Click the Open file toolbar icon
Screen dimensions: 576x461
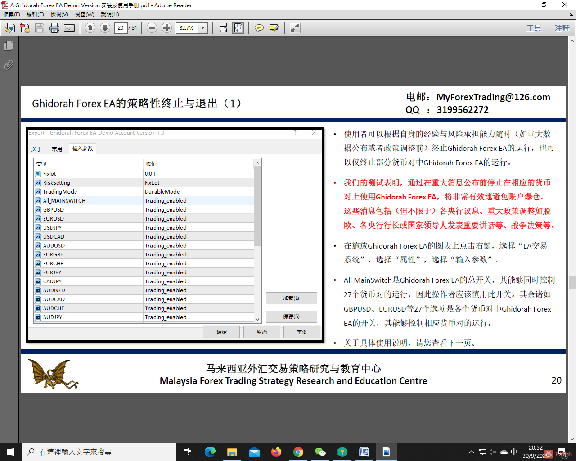[x=9, y=28]
